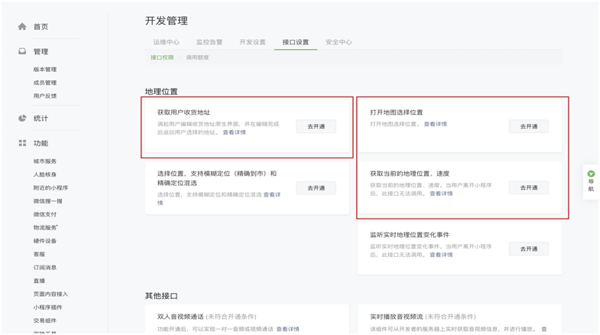600x335 pixels.
Task: Click the inbox icon beside 管理
Action: (x=22, y=51)
